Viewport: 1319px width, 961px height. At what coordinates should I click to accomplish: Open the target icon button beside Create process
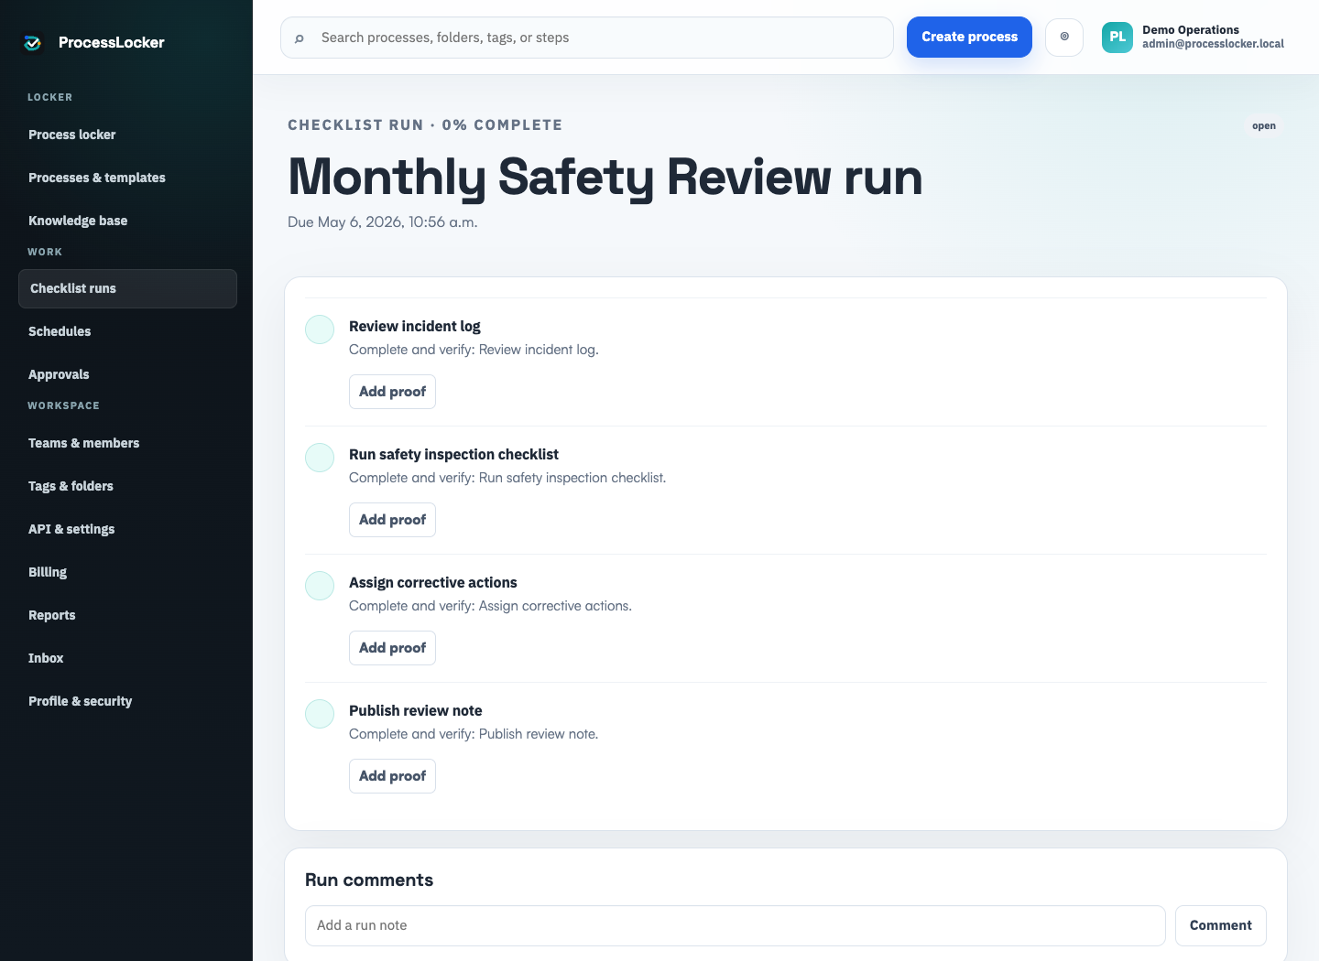click(x=1064, y=38)
